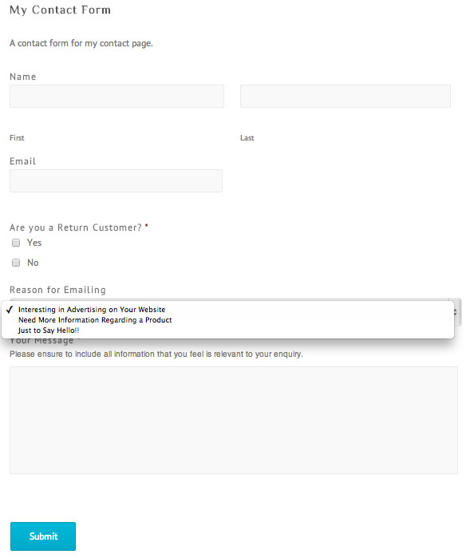Click the 'First' sub-label under name
Image resolution: width=470 pixels, height=558 pixels.
tap(17, 138)
